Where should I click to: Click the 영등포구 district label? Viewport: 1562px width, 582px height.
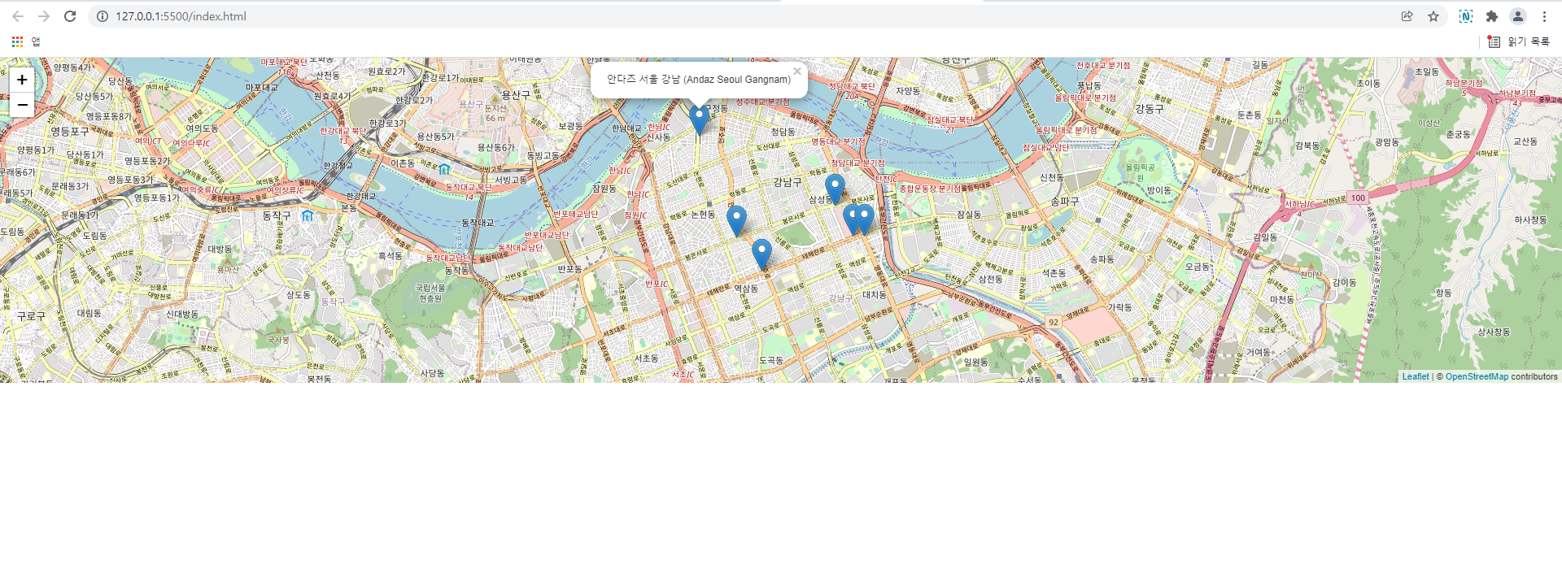click(70, 131)
